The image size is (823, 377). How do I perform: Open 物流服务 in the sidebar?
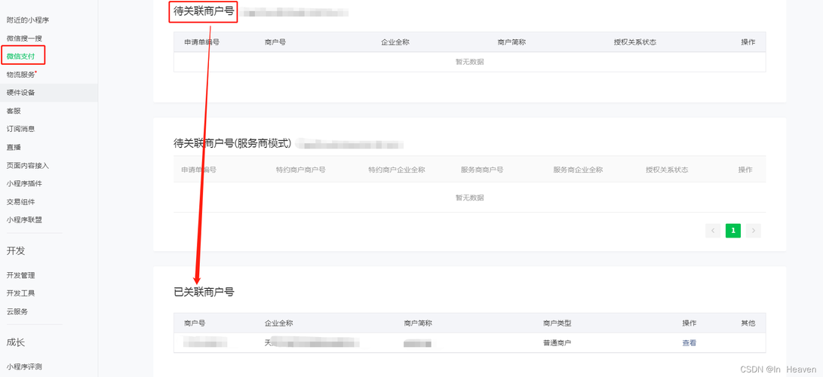point(20,75)
